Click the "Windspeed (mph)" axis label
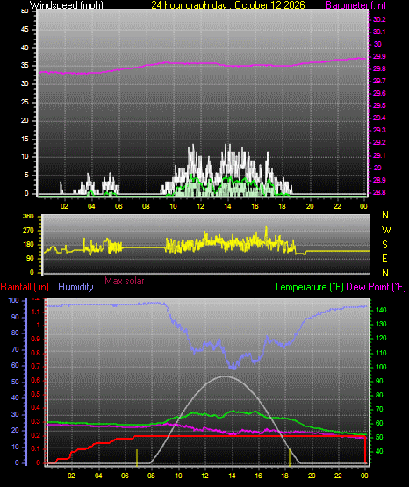409x487 pixels. (67, 5)
